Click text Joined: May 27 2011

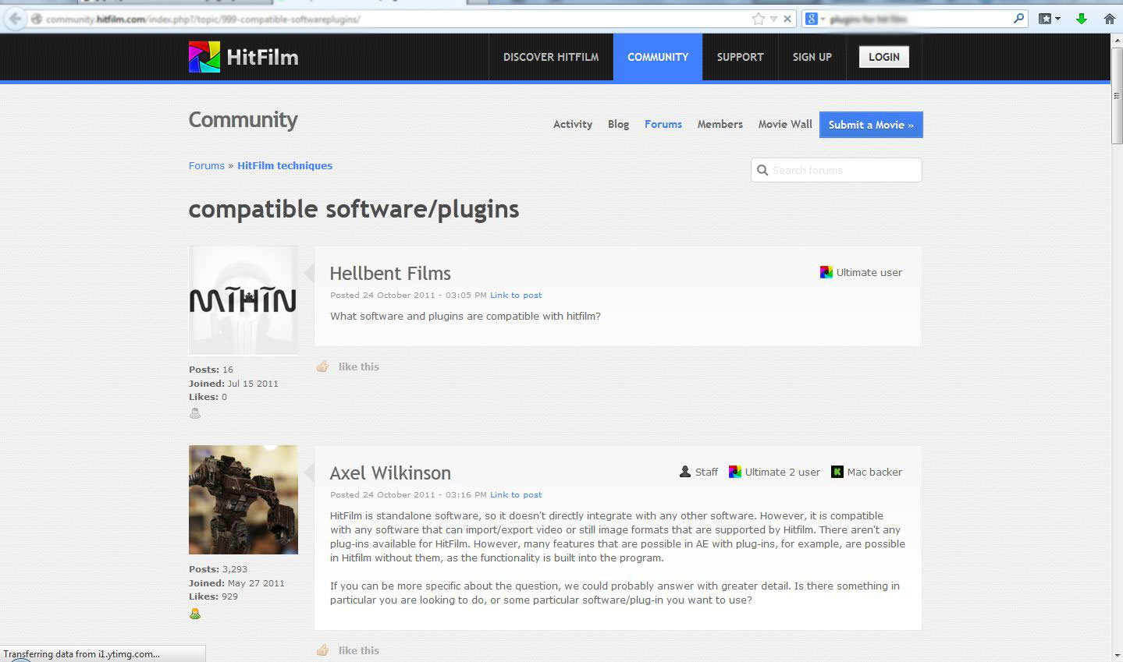(x=236, y=583)
